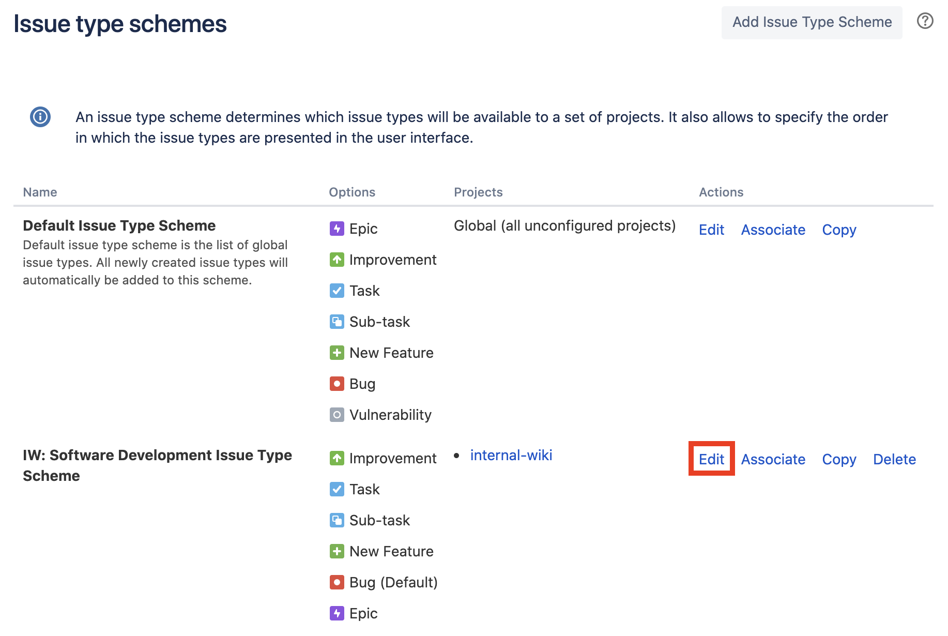Image resolution: width=948 pixels, height=636 pixels.
Task: Delete the IW Software Development scheme
Action: click(x=894, y=459)
